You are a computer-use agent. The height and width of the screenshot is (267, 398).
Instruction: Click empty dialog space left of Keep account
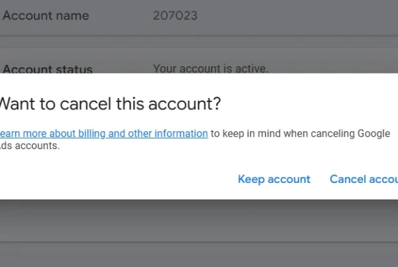pyautogui.click(x=119, y=179)
